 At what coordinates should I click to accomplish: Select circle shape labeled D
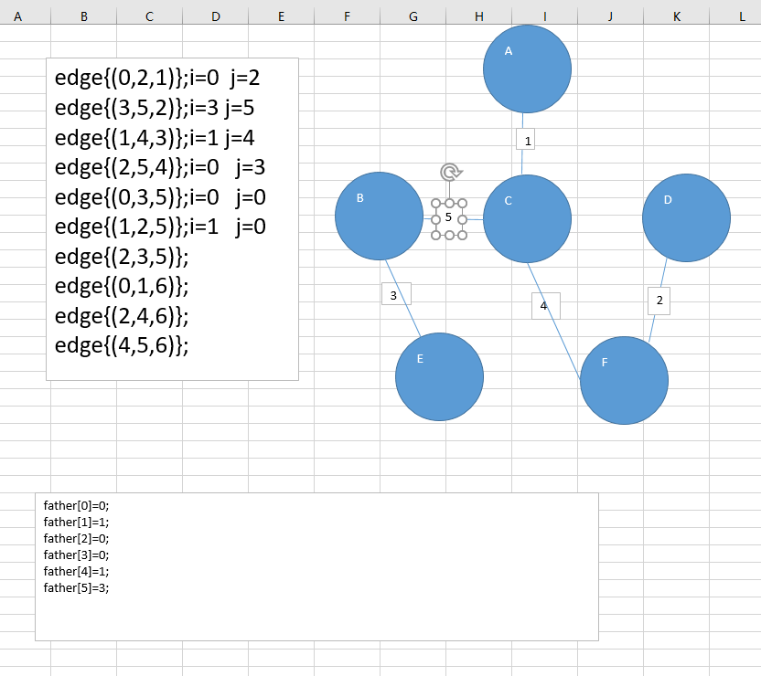[x=686, y=217]
